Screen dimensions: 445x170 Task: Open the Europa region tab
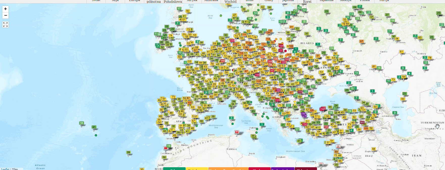coord(134,1)
